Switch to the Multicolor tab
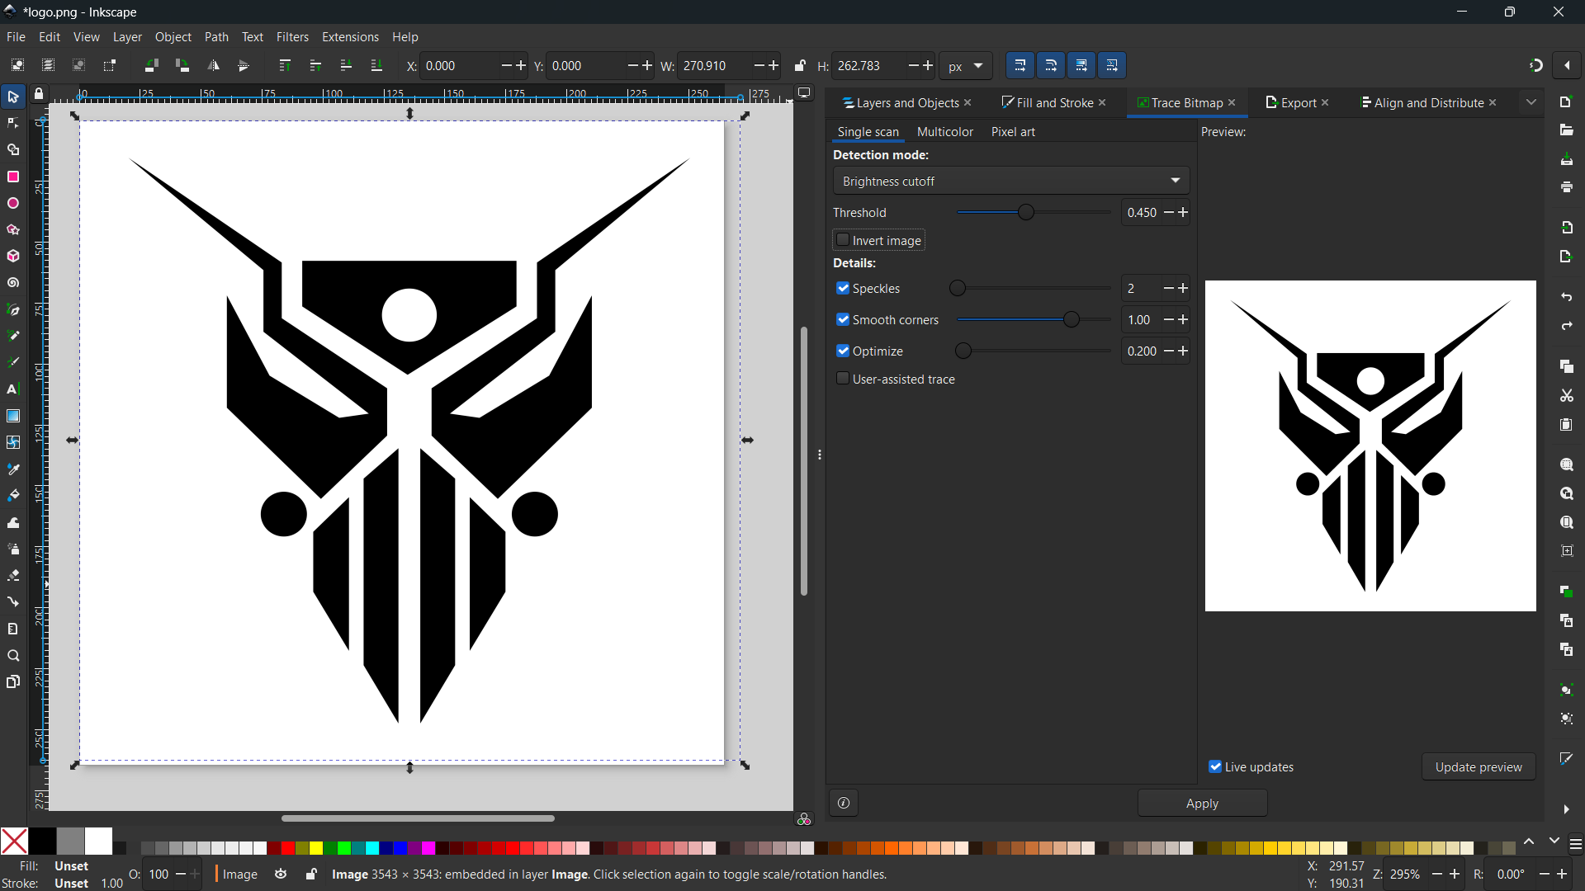 (x=945, y=132)
